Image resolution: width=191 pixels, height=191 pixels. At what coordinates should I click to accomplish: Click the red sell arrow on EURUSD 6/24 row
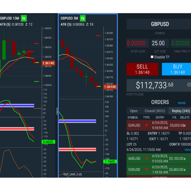tap(146, 125)
